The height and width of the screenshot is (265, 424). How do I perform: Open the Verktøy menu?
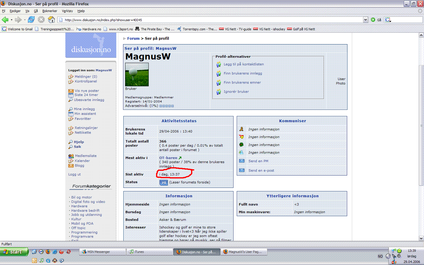point(67,11)
